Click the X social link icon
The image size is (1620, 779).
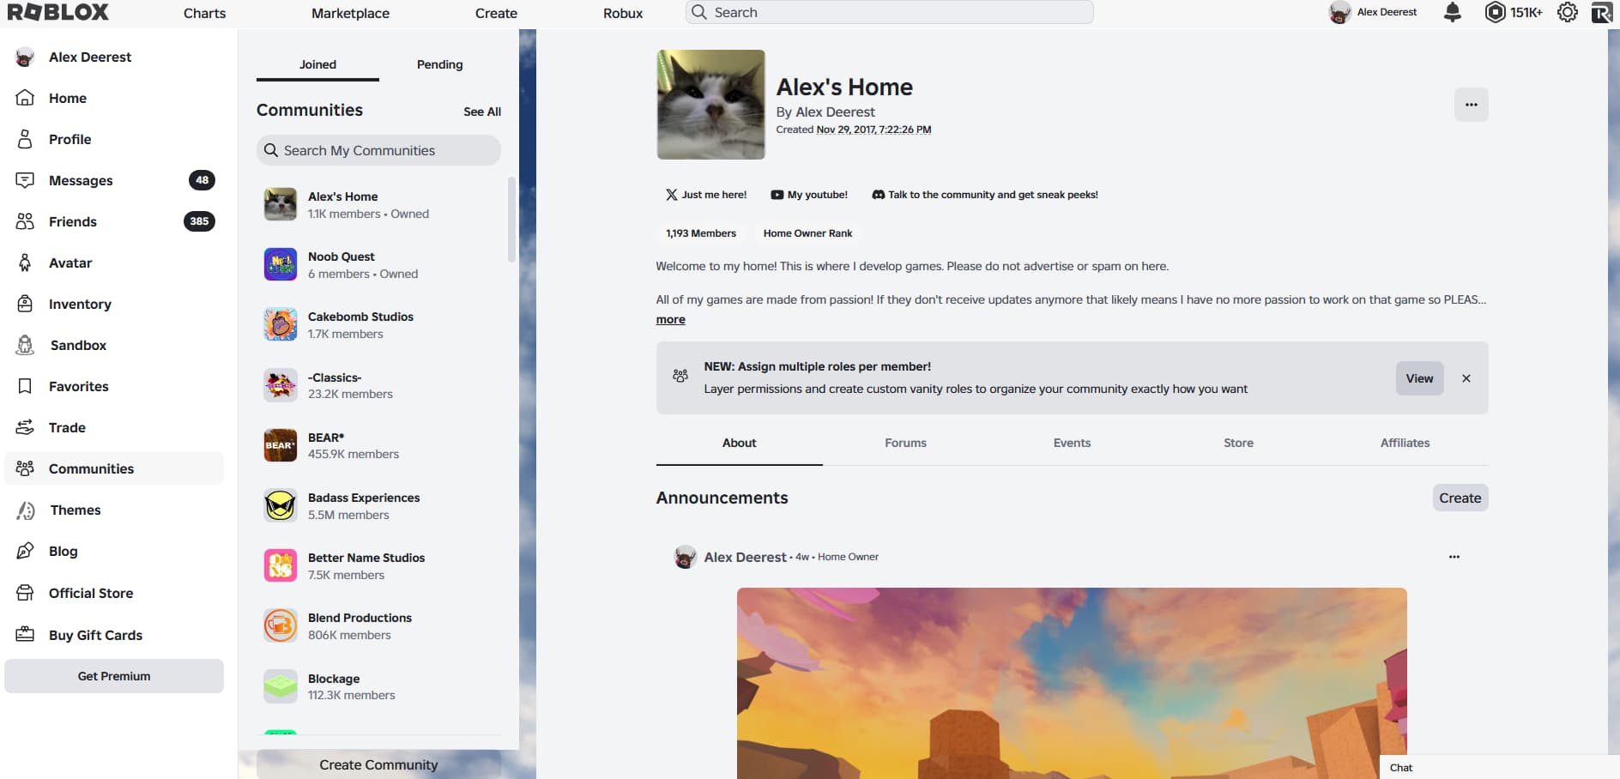[x=672, y=195]
